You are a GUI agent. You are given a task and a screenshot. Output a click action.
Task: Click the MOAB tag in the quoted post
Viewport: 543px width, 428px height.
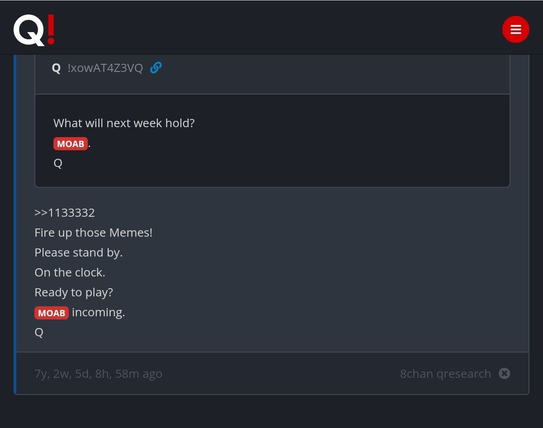[71, 144]
